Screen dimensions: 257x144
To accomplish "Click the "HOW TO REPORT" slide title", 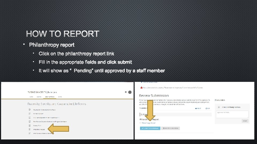I will point(63,34).
